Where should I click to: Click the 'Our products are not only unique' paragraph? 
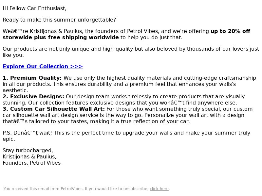pyautogui.click(x=131, y=52)
